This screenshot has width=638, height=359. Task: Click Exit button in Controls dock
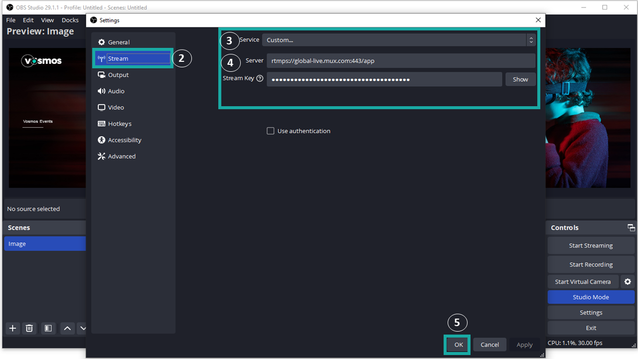click(x=591, y=328)
